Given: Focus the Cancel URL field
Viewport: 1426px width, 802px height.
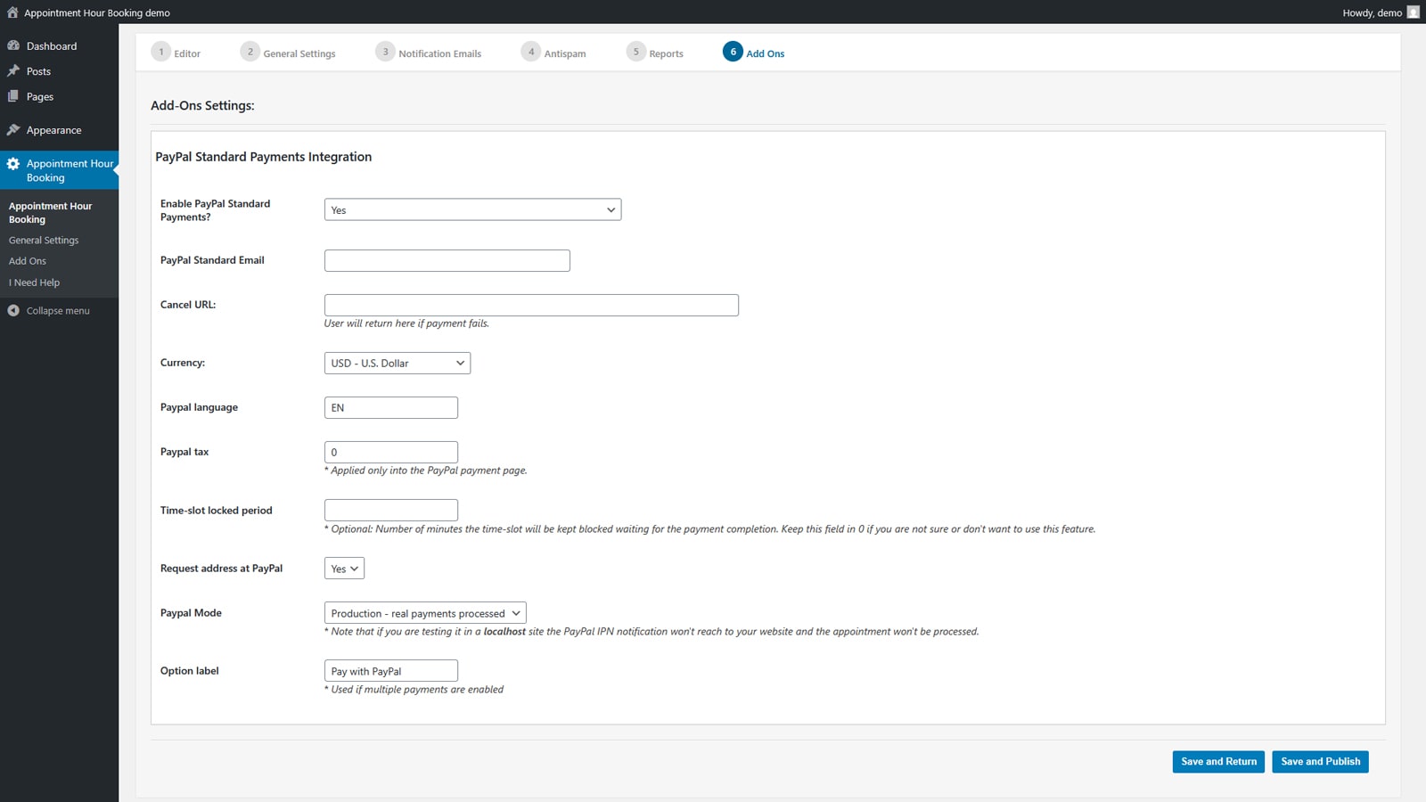Looking at the screenshot, I should point(531,305).
